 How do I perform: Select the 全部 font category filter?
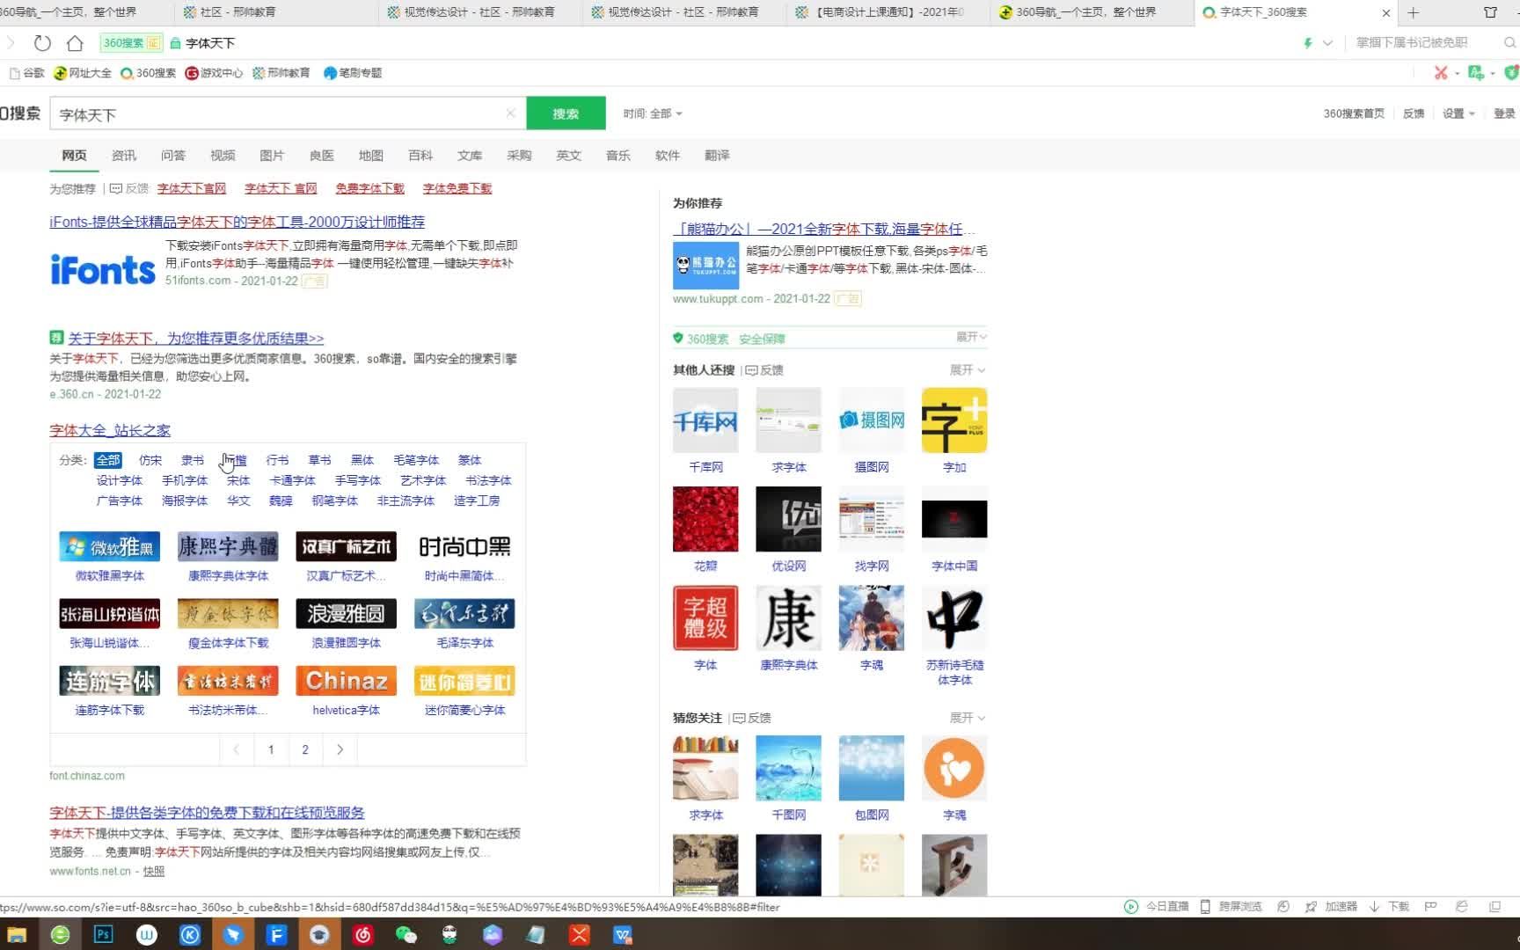click(108, 460)
